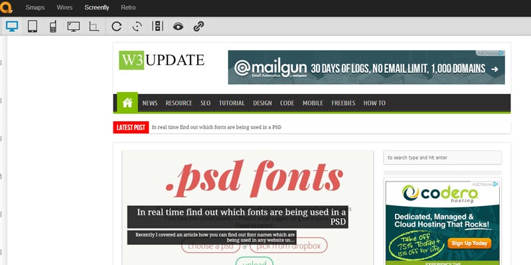Click the green home icon in navbar
Image resolution: width=531 pixels, height=265 pixels.
tap(127, 103)
